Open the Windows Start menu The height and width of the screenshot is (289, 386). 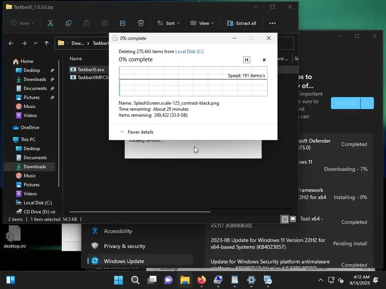click(118, 280)
